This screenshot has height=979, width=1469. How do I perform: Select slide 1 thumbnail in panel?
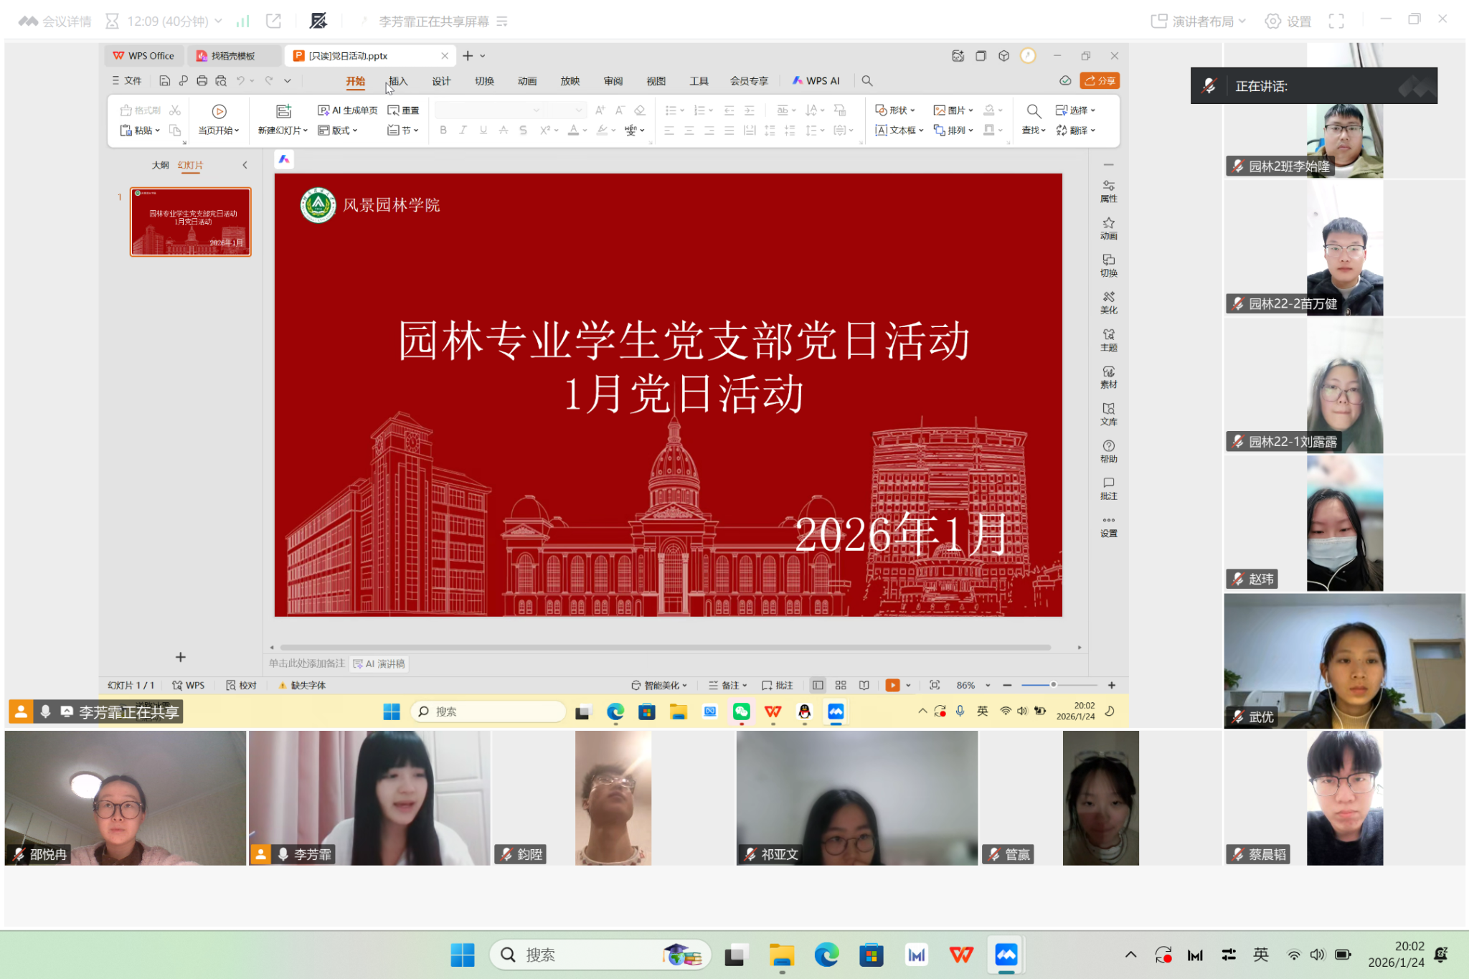click(190, 222)
